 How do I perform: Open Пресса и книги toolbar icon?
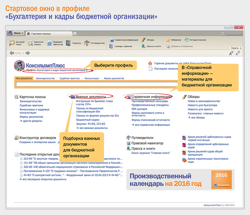143,46
